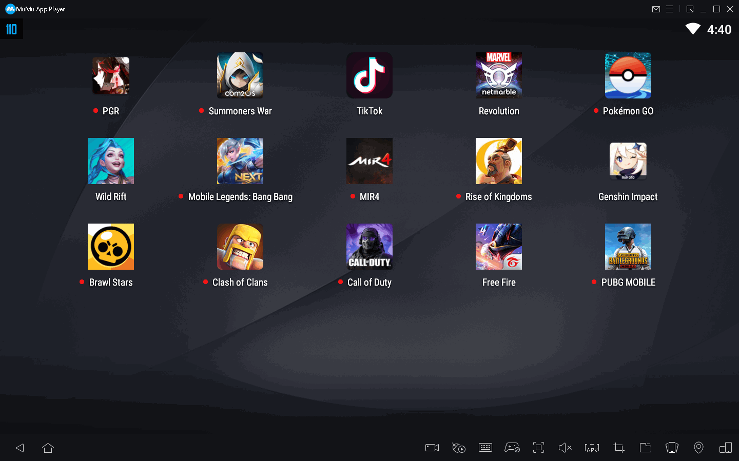
Task: Open the MuMu hamburger menu
Action: 669,9
